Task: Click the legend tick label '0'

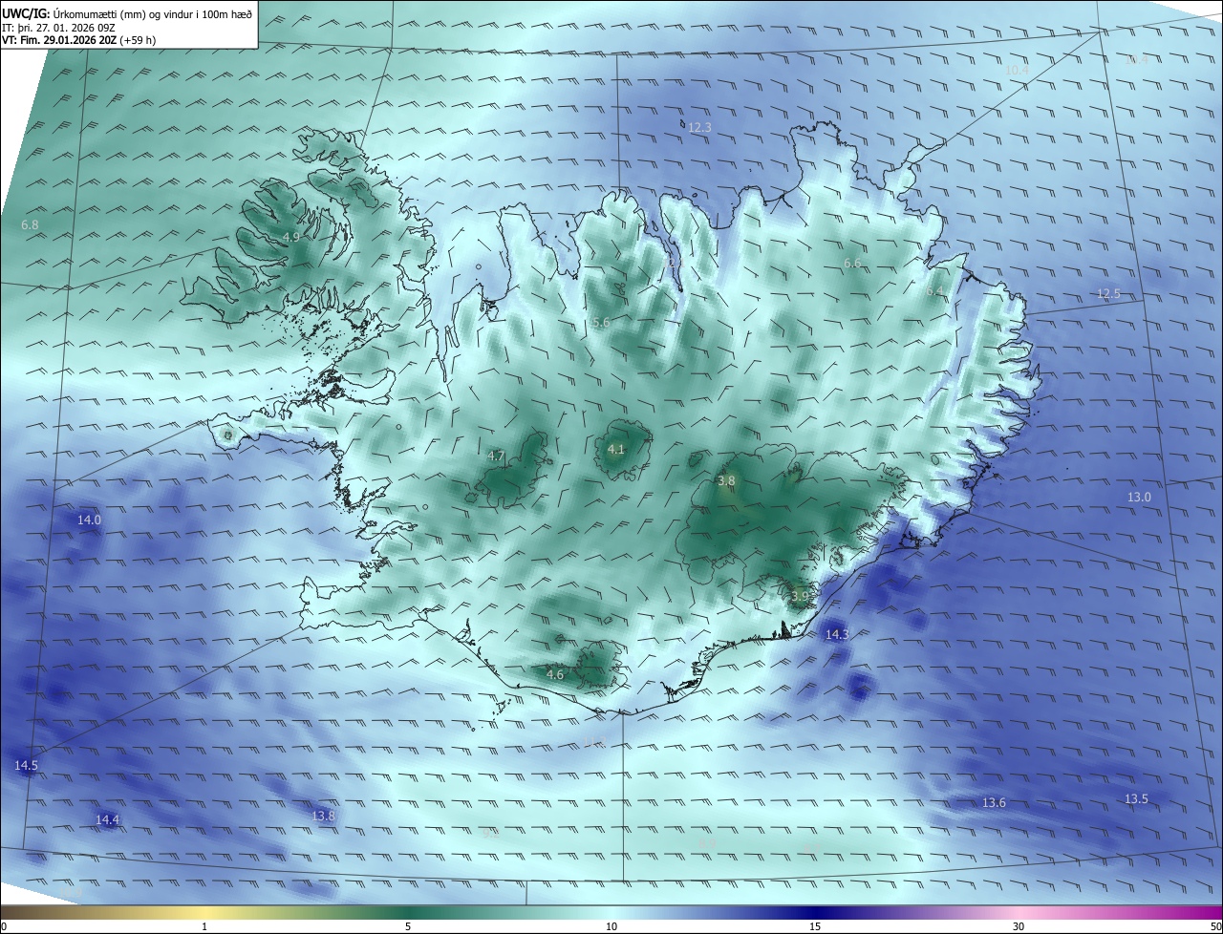Action: (4, 926)
